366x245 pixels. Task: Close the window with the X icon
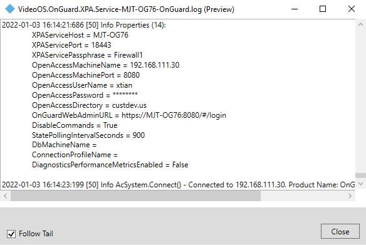coord(352,9)
